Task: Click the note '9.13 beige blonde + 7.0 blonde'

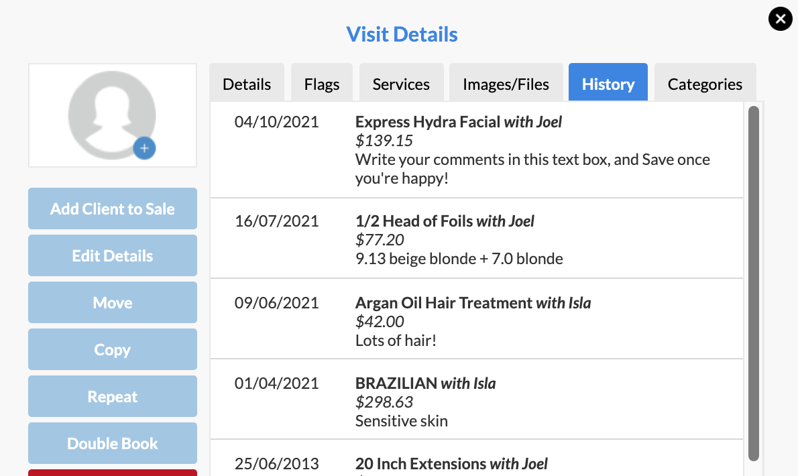Action: click(459, 259)
